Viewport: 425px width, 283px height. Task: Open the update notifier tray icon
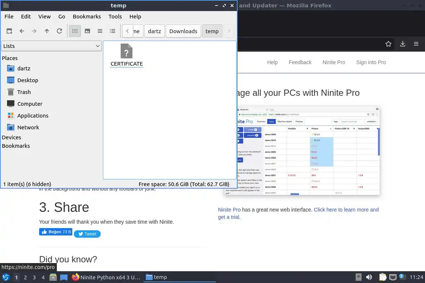pos(402,277)
